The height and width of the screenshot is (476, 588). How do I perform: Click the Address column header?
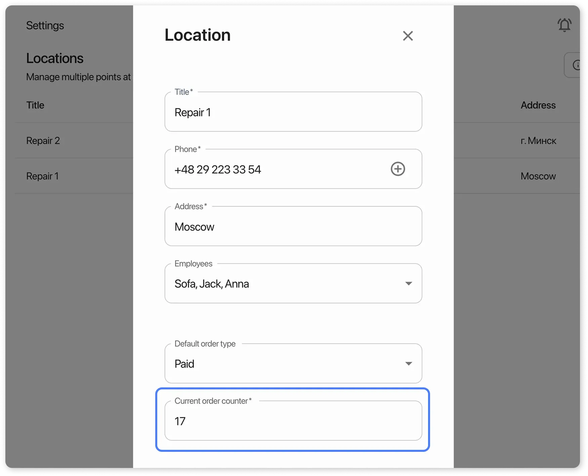[538, 105]
